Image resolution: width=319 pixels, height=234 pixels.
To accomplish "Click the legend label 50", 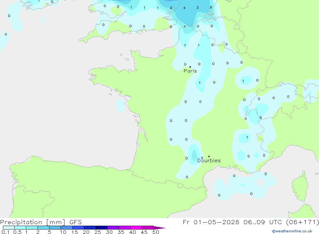I will pos(155,232).
